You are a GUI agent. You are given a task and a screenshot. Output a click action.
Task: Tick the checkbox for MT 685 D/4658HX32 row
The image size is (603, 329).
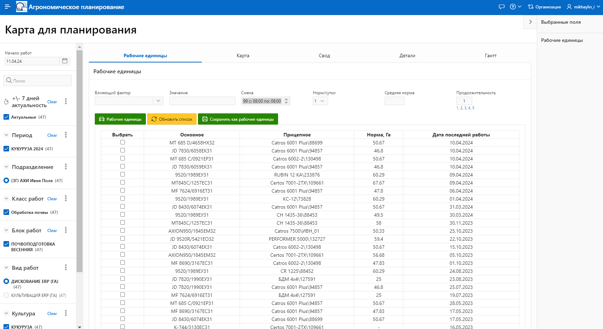click(x=122, y=142)
